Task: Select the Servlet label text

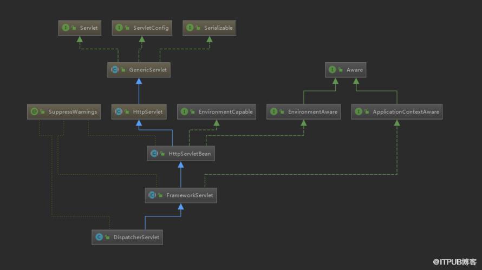Action: (x=89, y=28)
